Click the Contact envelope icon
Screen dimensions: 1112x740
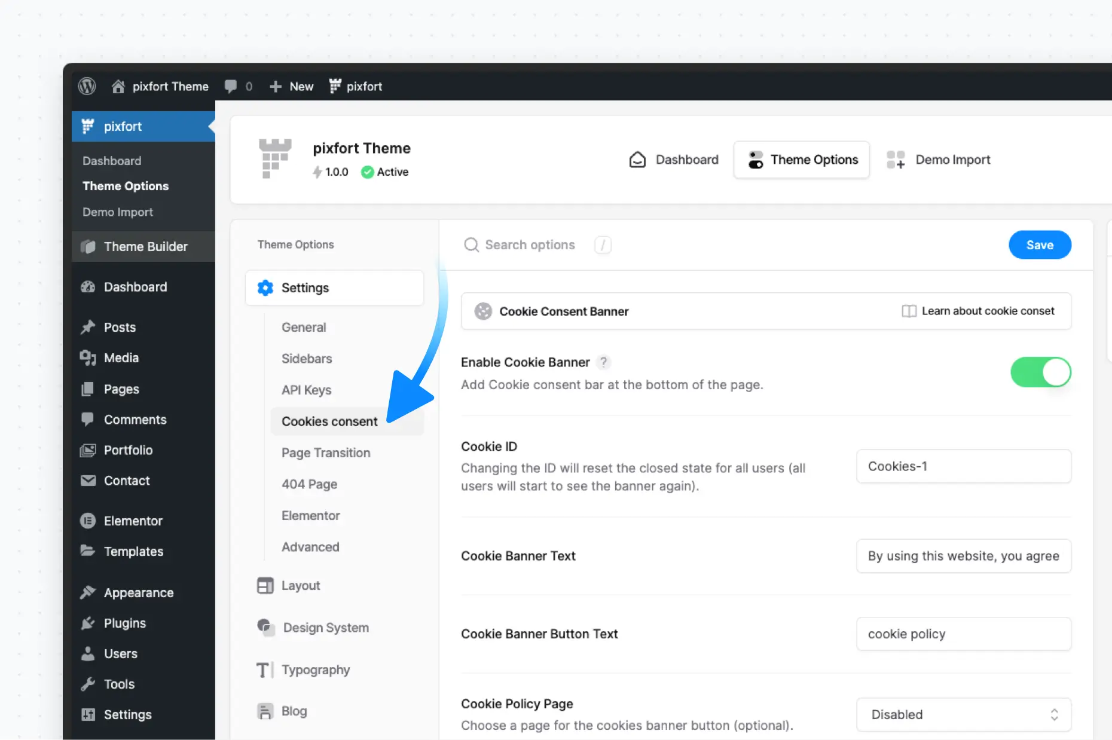click(88, 481)
